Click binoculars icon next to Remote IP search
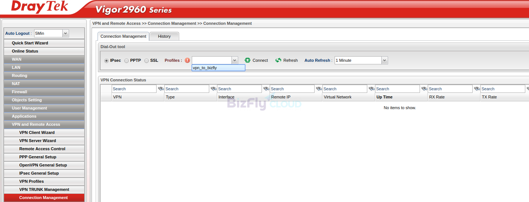The height and width of the screenshot is (202, 529). [x=319, y=89]
